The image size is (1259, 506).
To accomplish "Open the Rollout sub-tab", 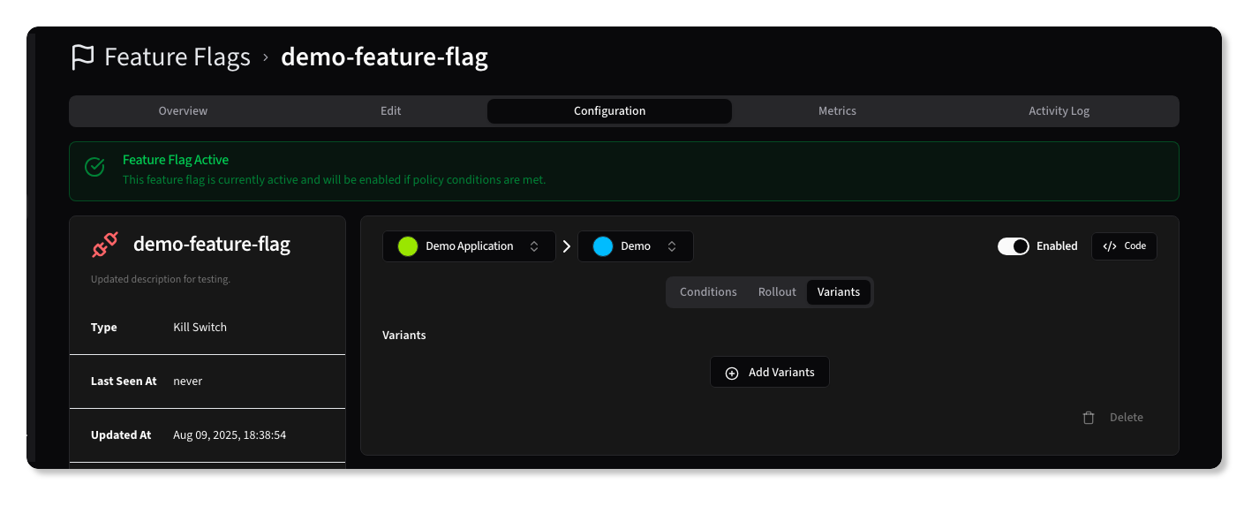I will pyautogui.click(x=777, y=292).
